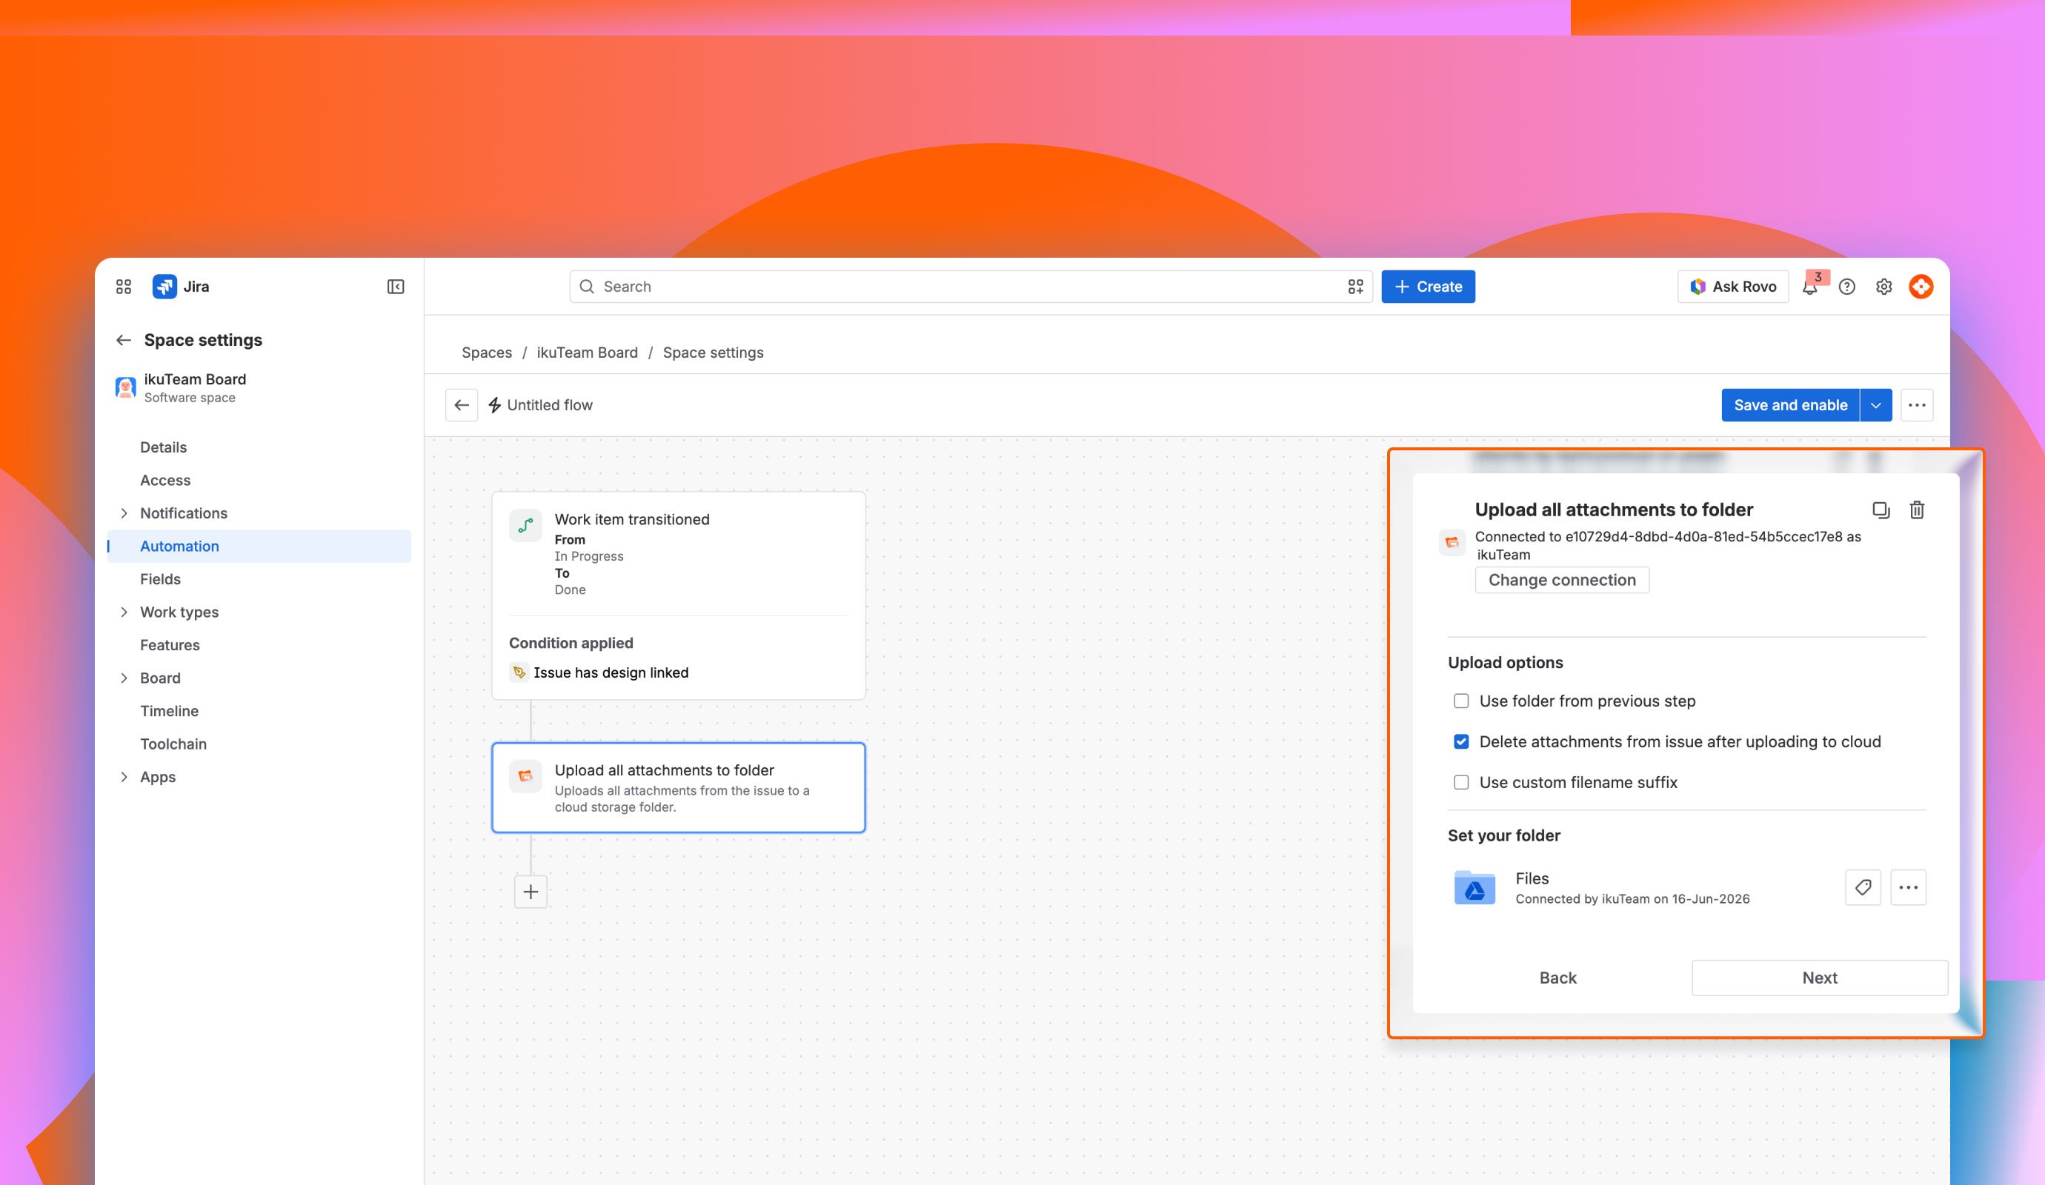Click the lightning bolt flow icon
The image size is (2045, 1185).
[x=494, y=404]
